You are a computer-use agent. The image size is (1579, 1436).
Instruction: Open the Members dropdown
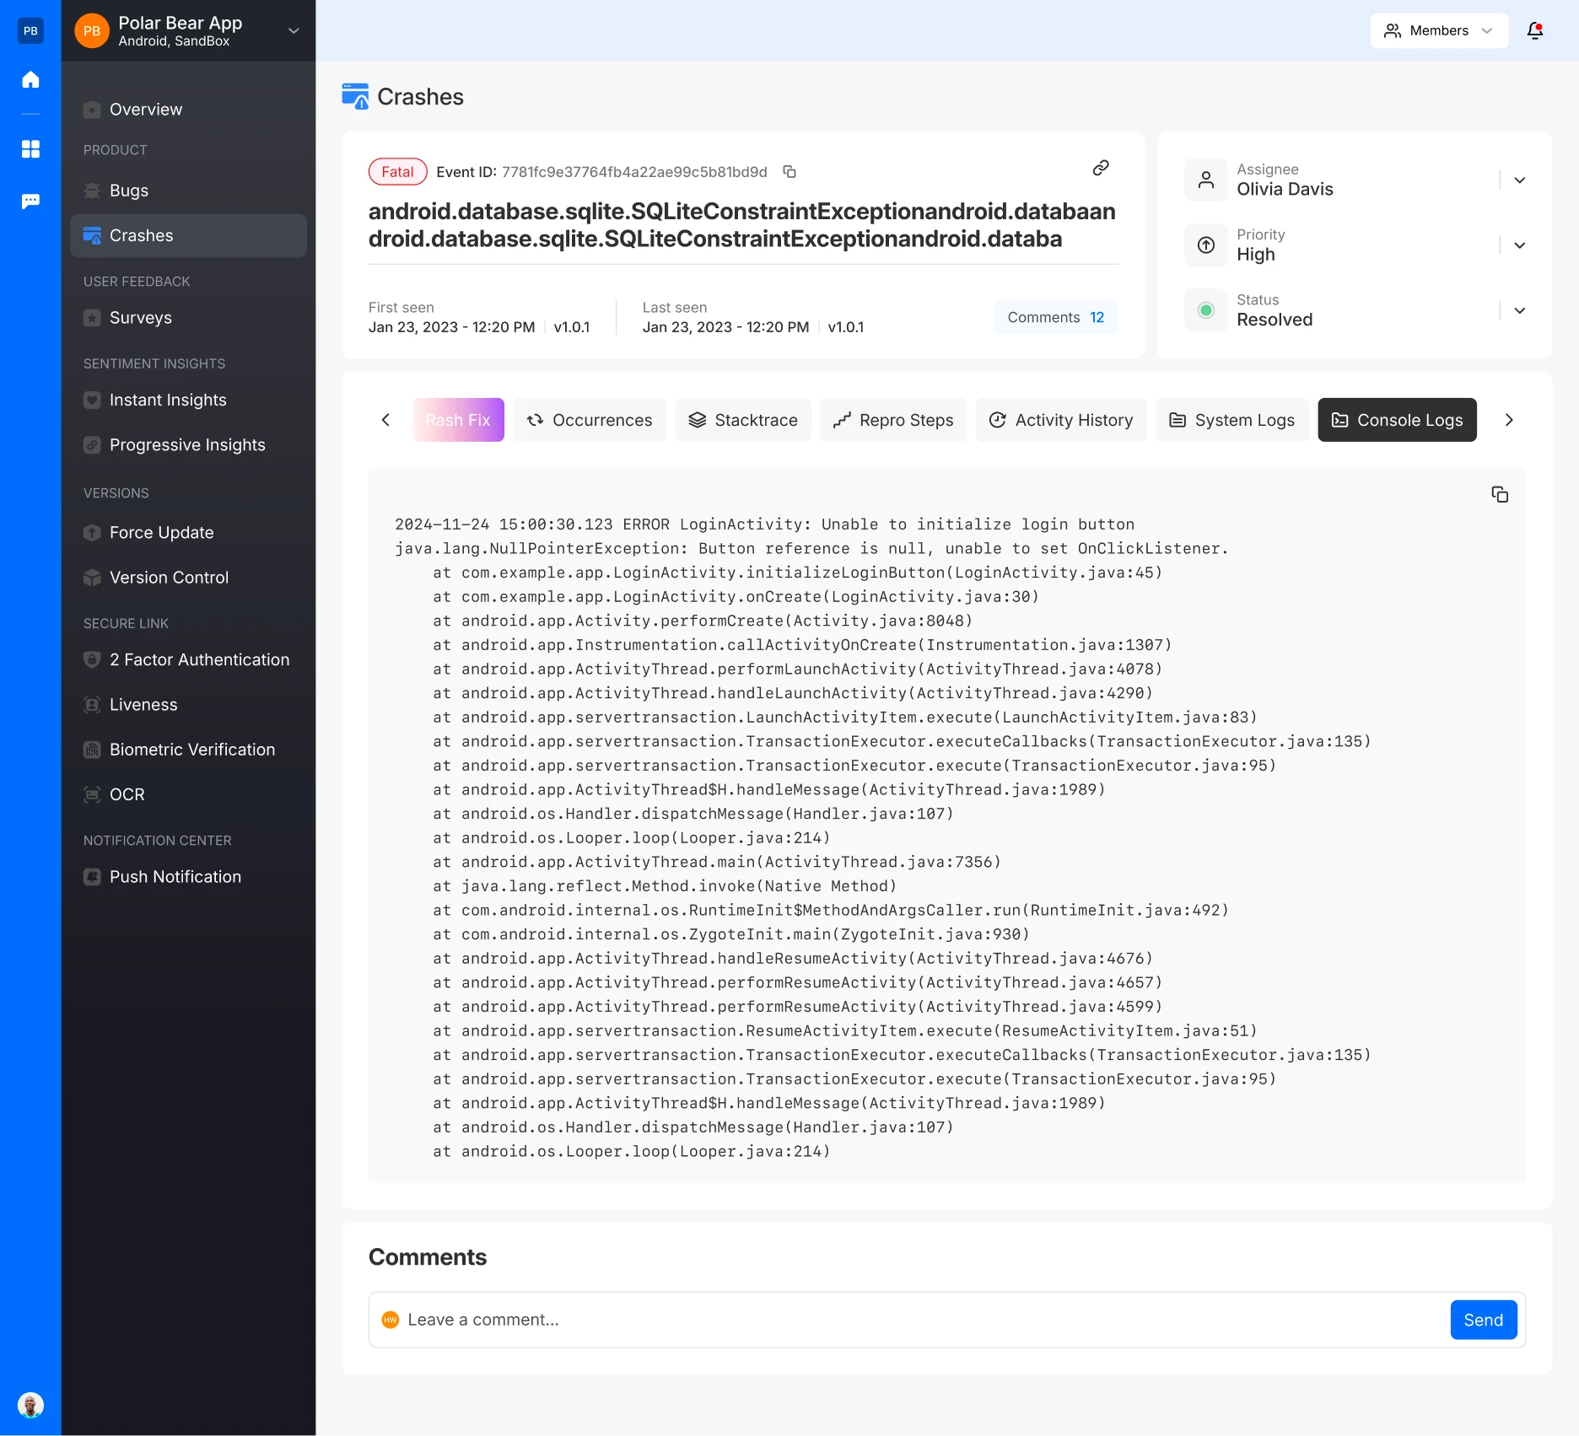[x=1438, y=31]
